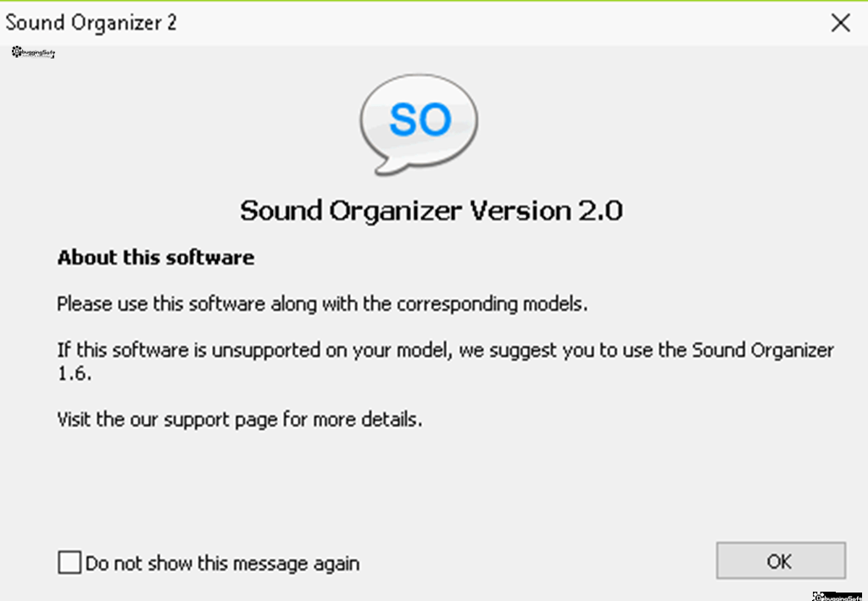
Task: Tick the 'Do not show this message again' checkbox
Action: pyautogui.click(x=70, y=562)
